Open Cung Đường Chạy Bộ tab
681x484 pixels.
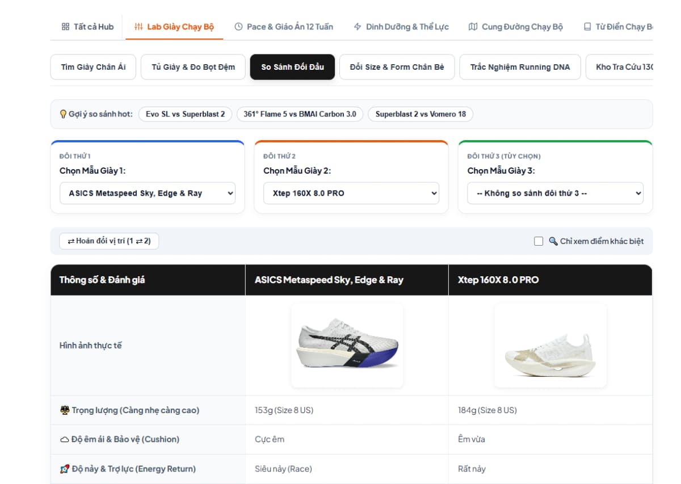[515, 27]
